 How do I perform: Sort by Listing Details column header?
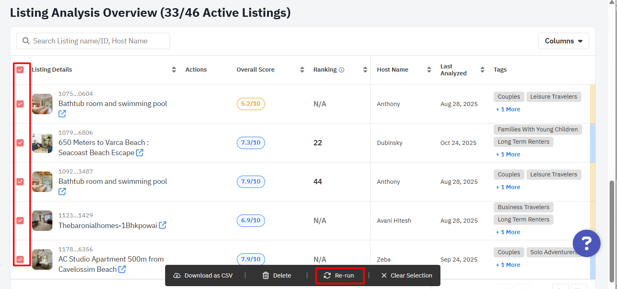(x=174, y=70)
